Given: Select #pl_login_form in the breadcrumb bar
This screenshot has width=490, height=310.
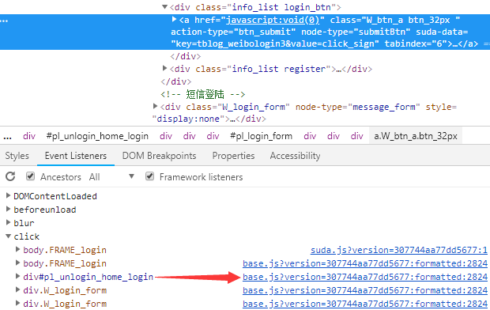Looking at the screenshot, I should tap(262, 136).
